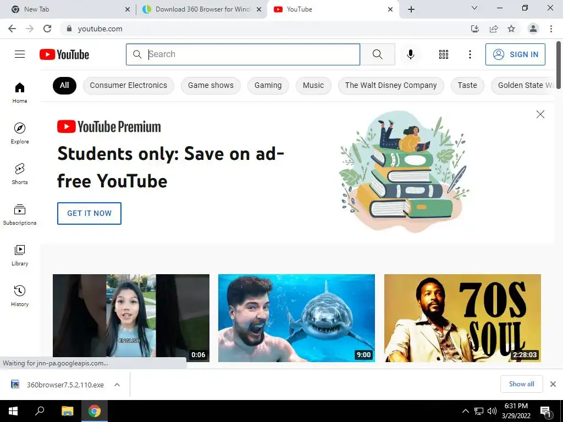Close the downloads bar

(553, 384)
